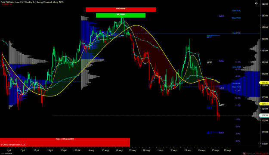Click the 13200 price axis label
Viewport: 269px width, 155px height.
(265, 62)
